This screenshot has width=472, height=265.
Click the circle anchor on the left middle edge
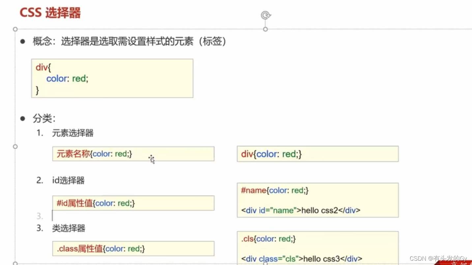tap(15, 146)
